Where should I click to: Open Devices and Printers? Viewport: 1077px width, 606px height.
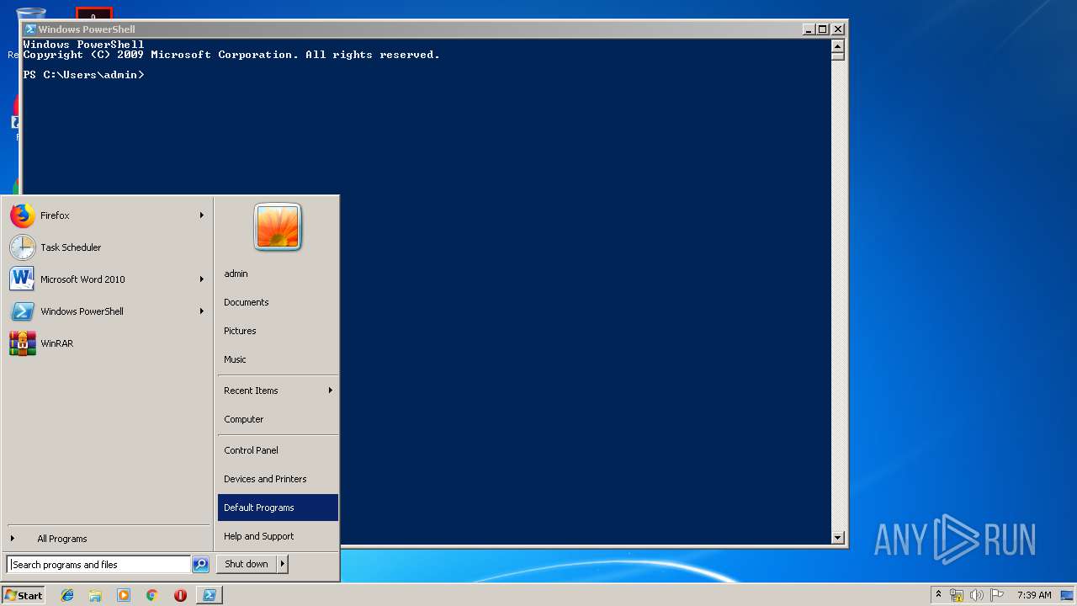[x=278, y=479]
